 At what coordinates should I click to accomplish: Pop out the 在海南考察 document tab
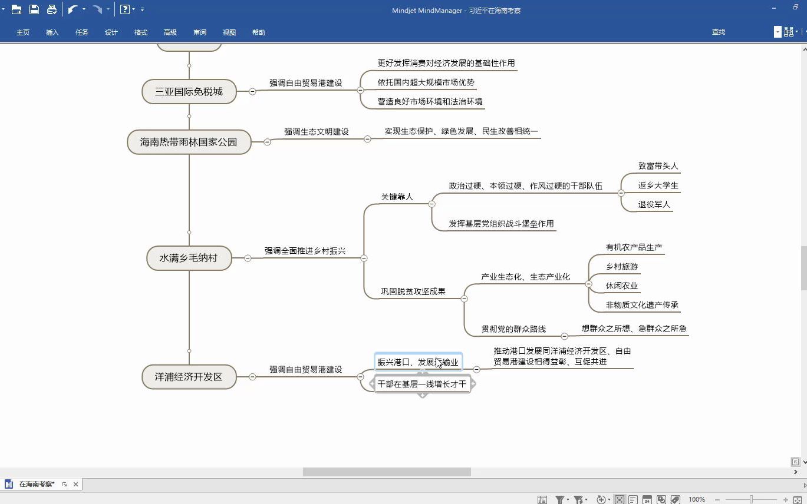tap(64, 485)
